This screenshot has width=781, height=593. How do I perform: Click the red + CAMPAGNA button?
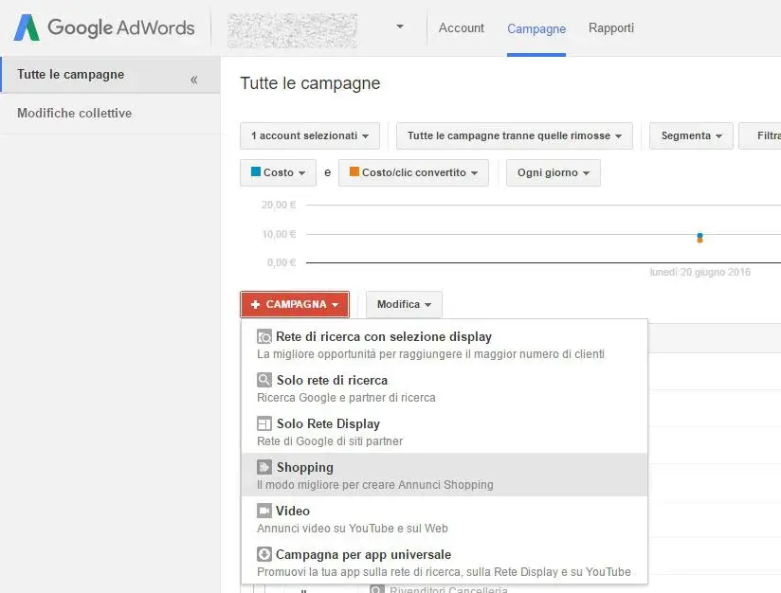(295, 304)
